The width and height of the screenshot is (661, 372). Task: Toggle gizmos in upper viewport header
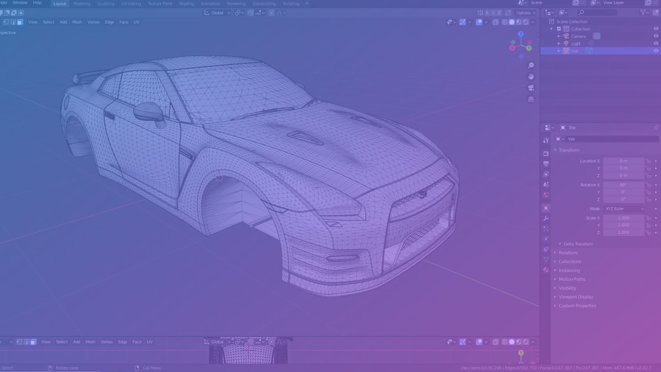[462, 22]
